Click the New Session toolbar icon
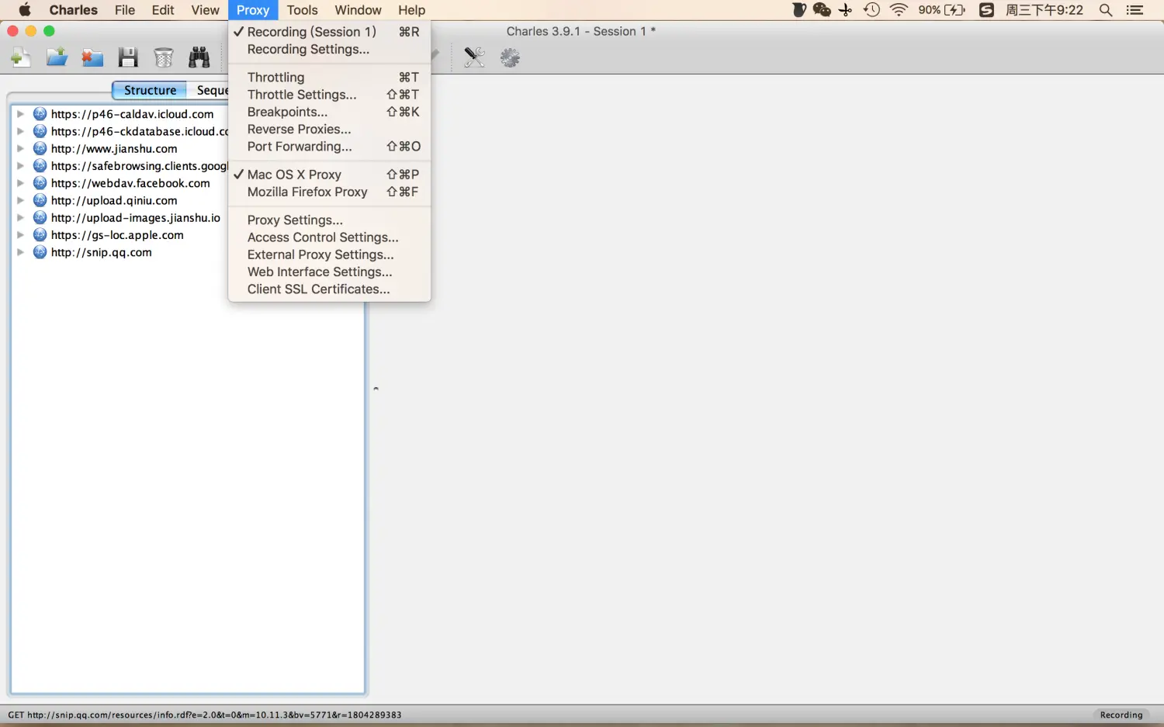The width and height of the screenshot is (1164, 727). tap(21, 57)
